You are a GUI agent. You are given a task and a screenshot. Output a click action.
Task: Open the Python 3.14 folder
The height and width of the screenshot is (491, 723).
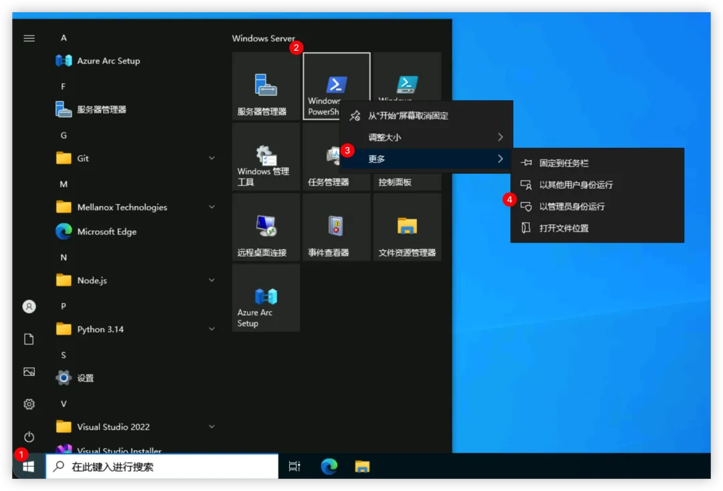pyautogui.click(x=135, y=329)
